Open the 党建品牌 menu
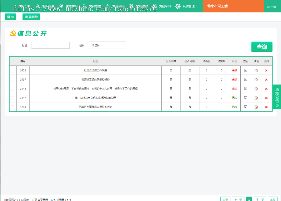Image resolution: width=281 pixels, height=201 pixels. [x=115, y=6]
